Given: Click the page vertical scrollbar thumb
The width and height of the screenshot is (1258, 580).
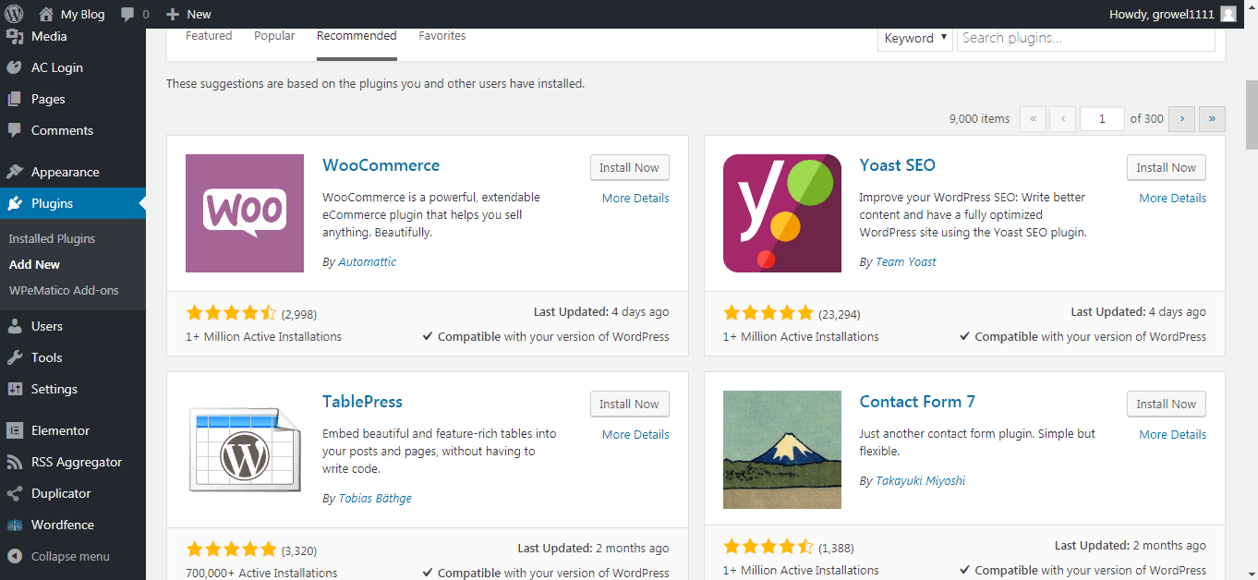Looking at the screenshot, I should coord(1251,113).
